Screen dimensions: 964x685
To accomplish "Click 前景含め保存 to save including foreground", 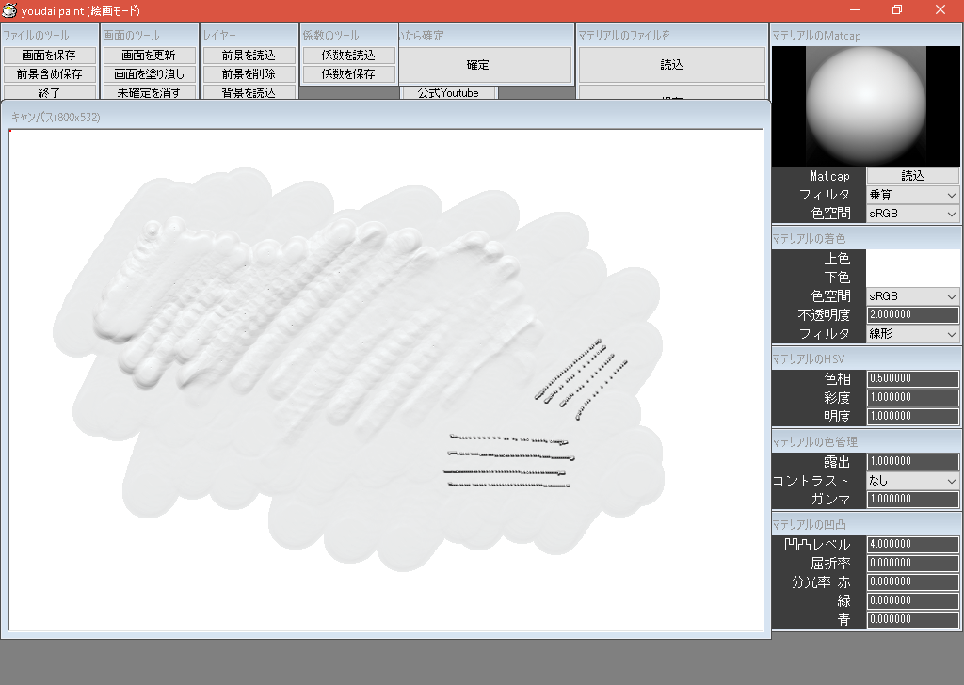I will click(x=52, y=73).
